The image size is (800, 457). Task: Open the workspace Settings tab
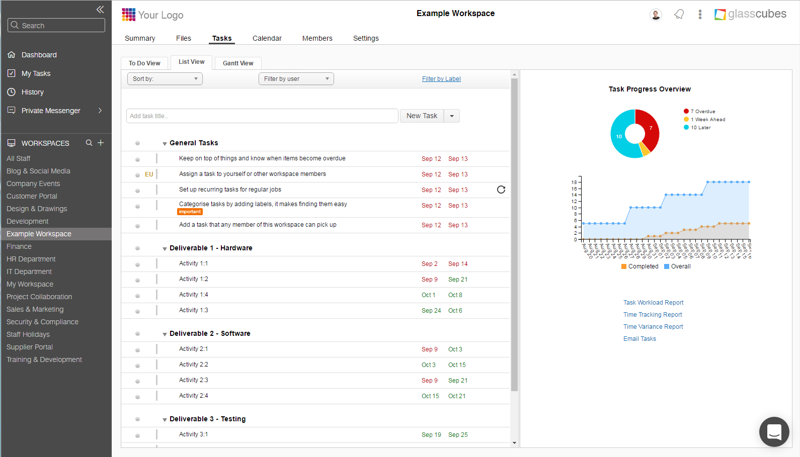366,38
